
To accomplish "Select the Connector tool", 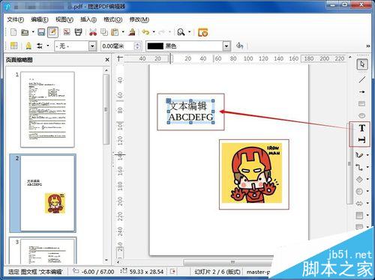I will [x=359, y=167].
